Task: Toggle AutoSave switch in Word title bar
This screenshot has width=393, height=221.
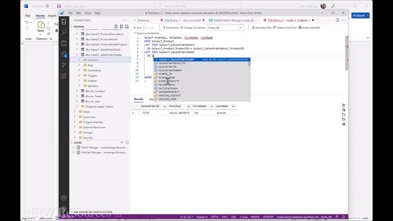Action: [49, 6]
